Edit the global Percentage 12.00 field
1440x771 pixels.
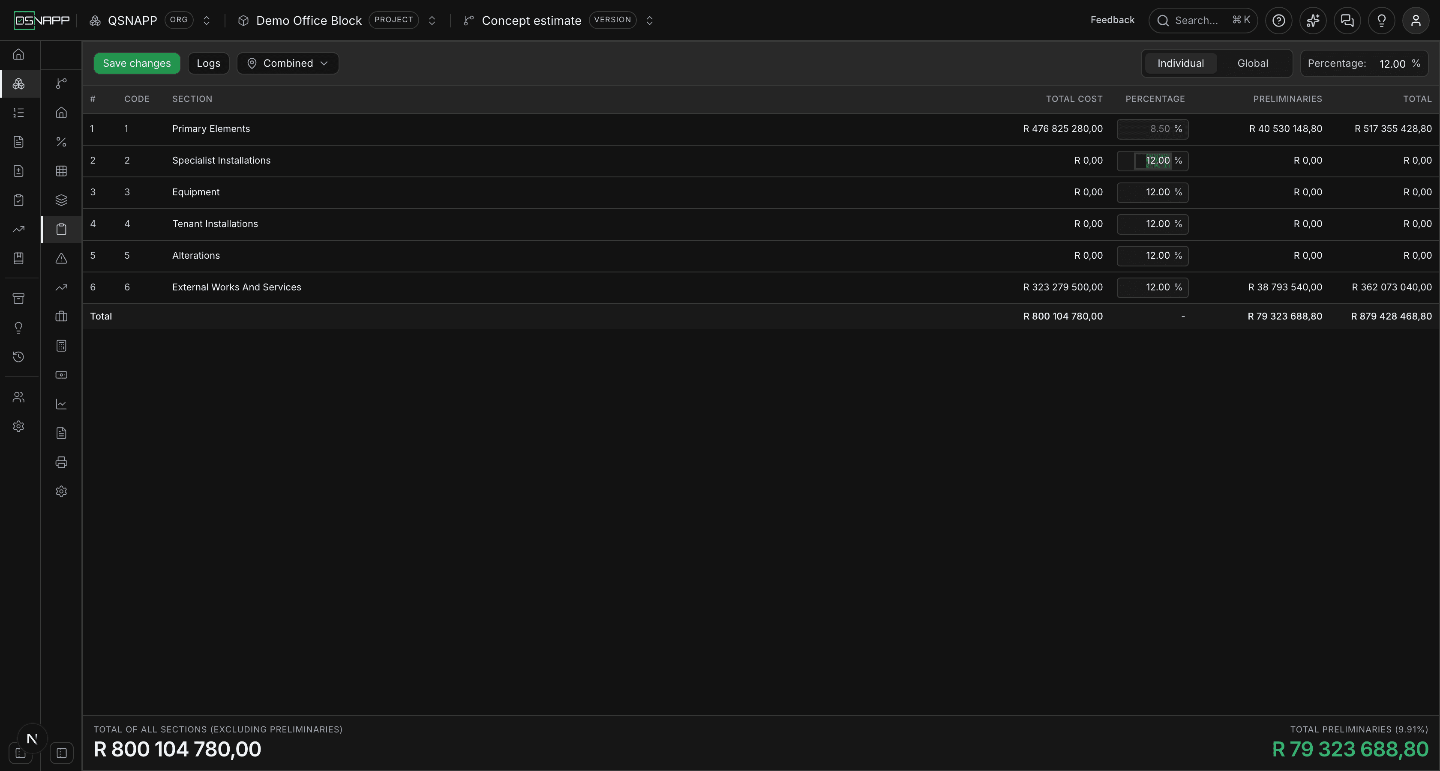[x=1365, y=63]
